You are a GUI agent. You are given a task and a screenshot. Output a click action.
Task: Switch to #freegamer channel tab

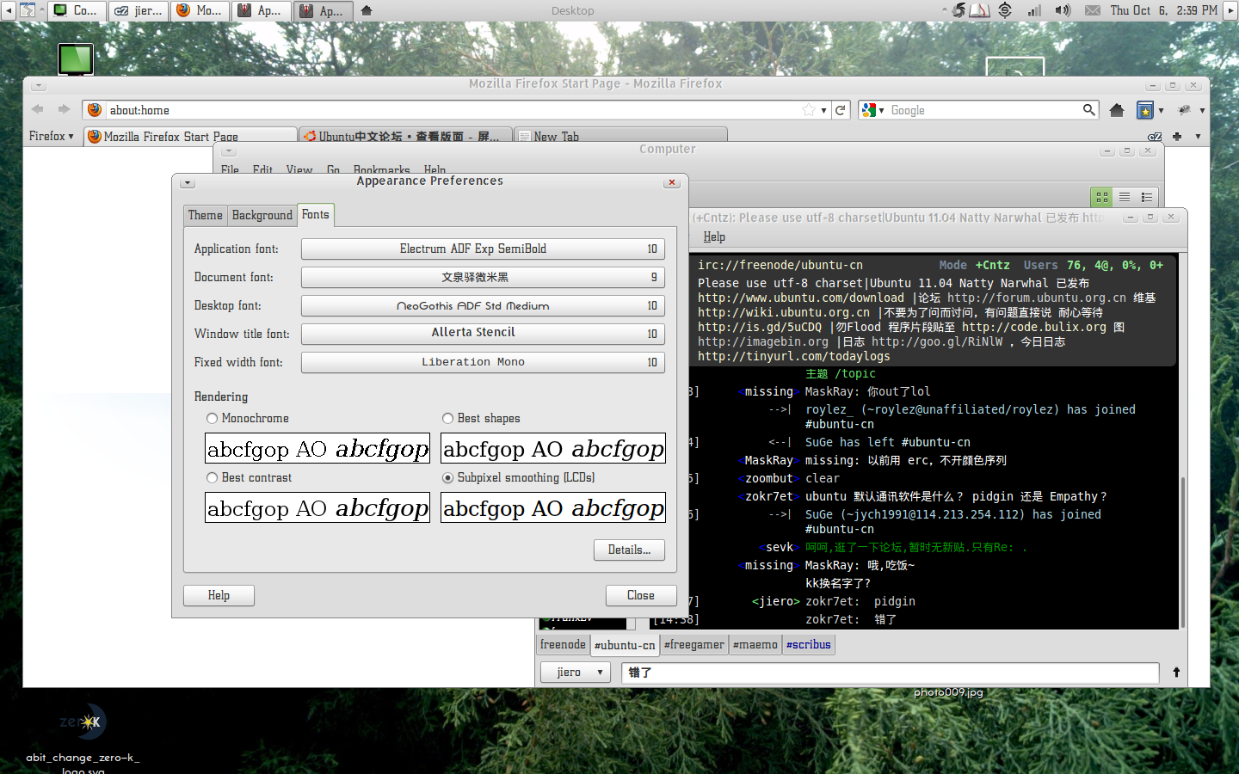pos(693,644)
